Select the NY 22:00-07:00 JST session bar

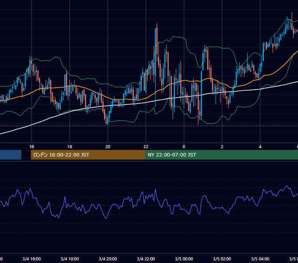[221, 155]
